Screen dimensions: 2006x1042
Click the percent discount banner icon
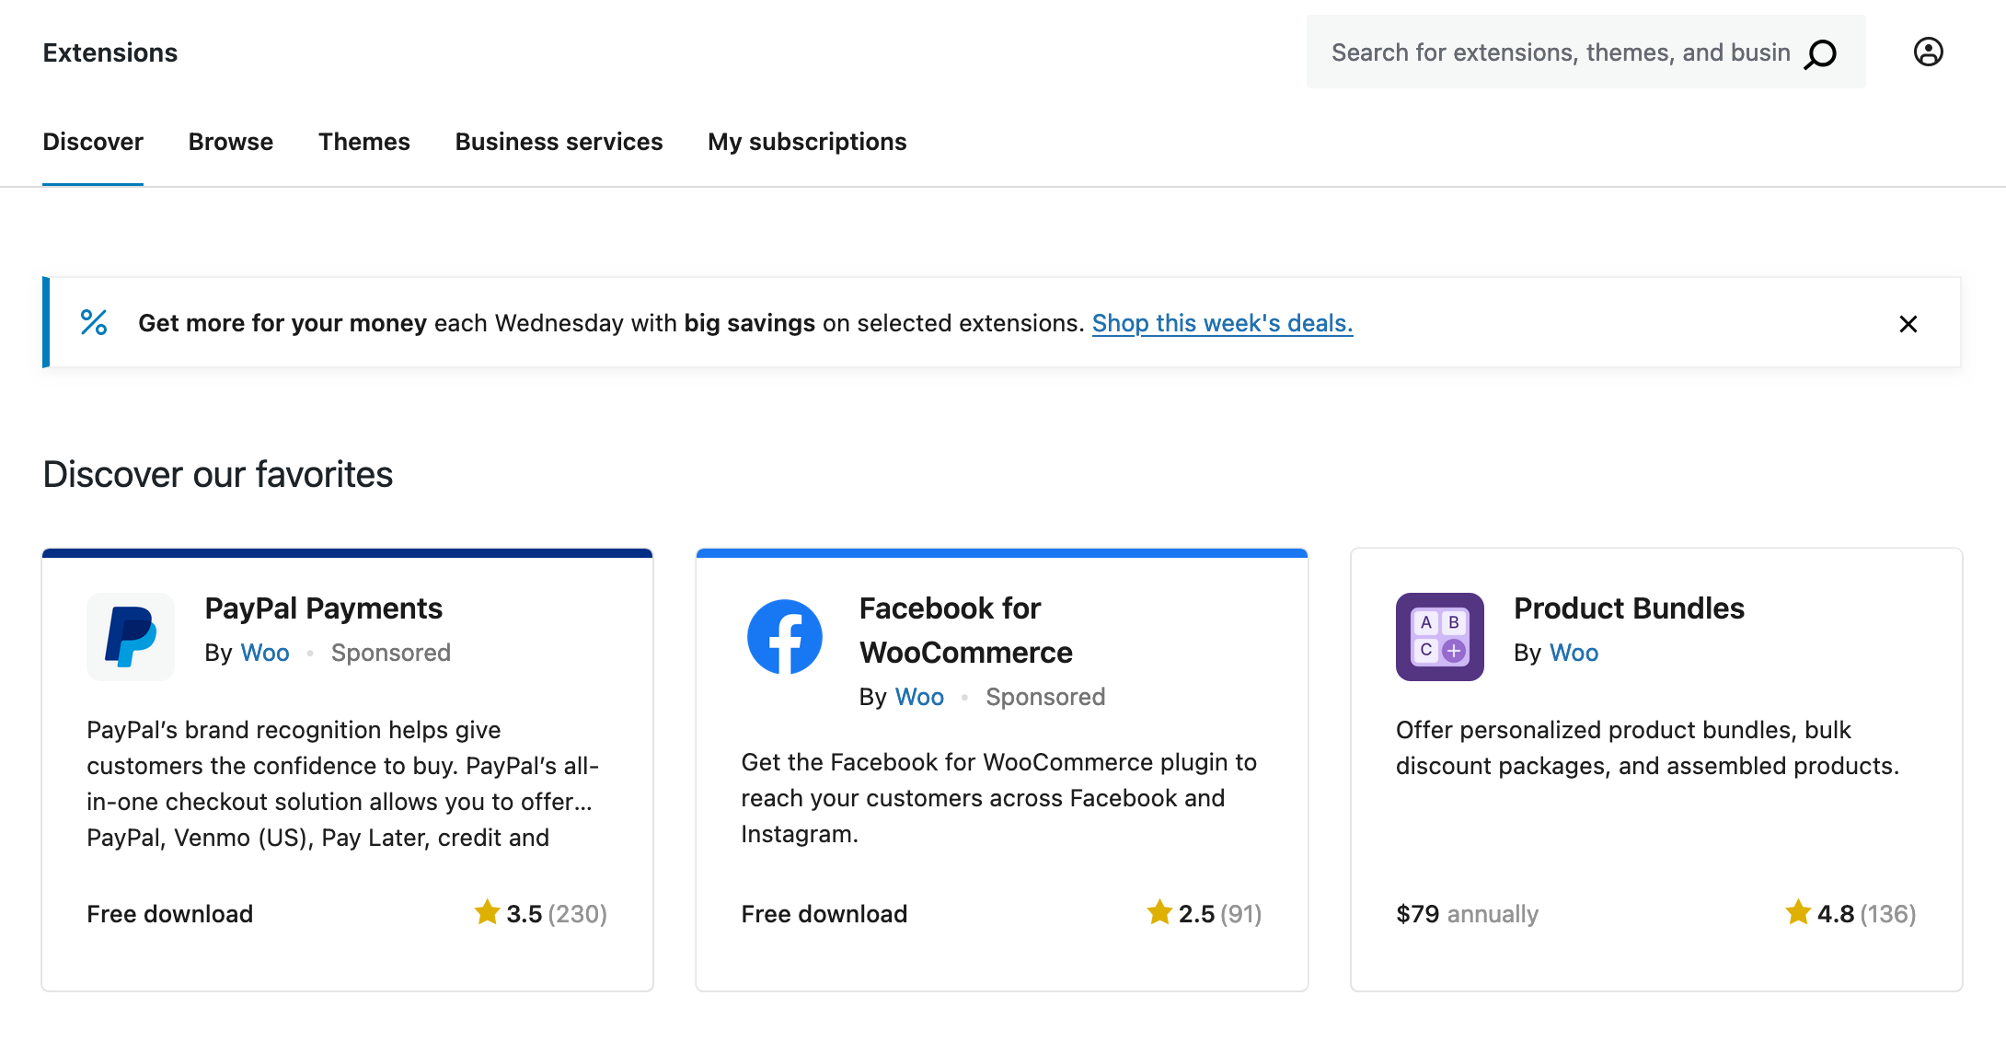click(x=93, y=323)
